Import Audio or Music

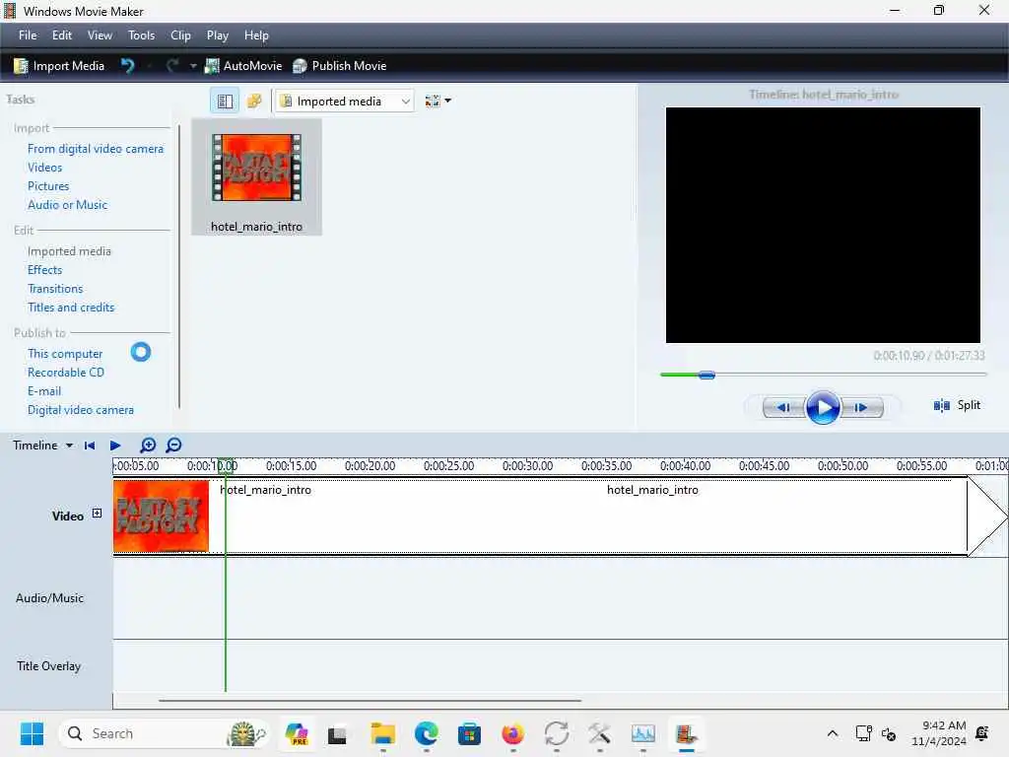tap(68, 205)
